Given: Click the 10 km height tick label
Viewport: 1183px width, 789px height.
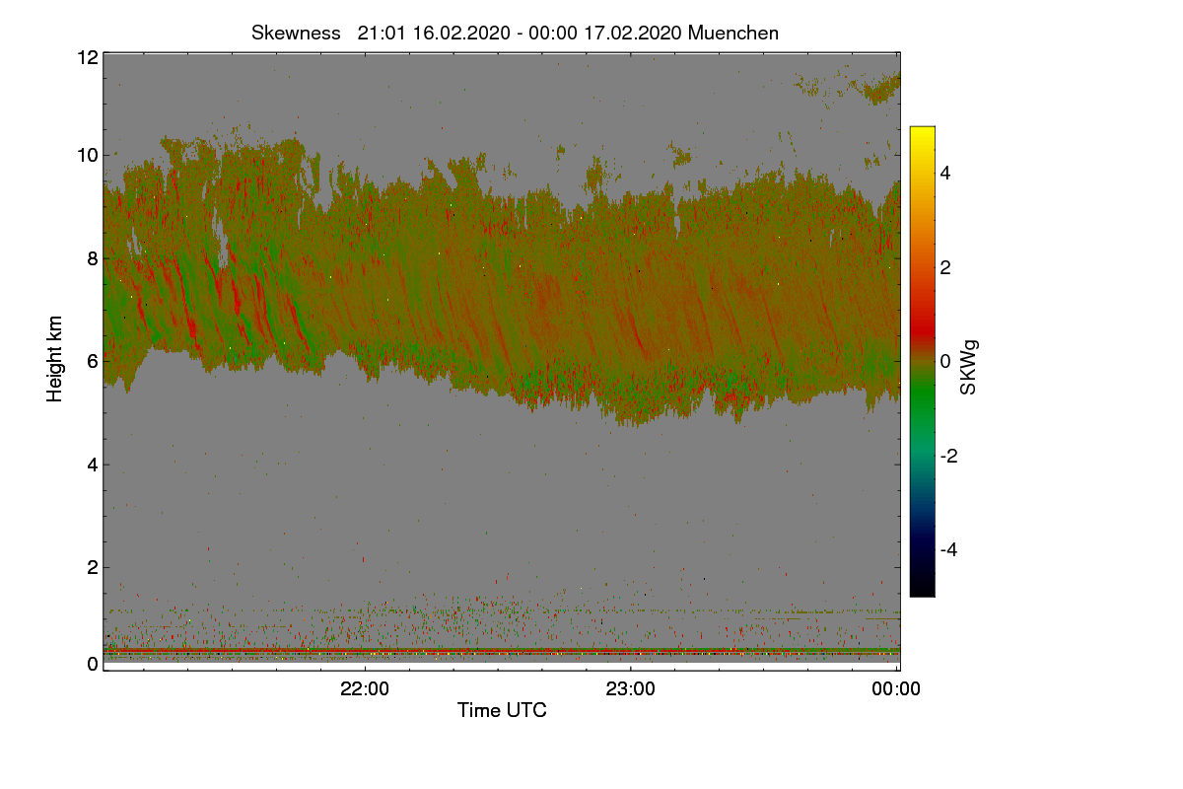Looking at the screenshot, I should (x=87, y=155).
